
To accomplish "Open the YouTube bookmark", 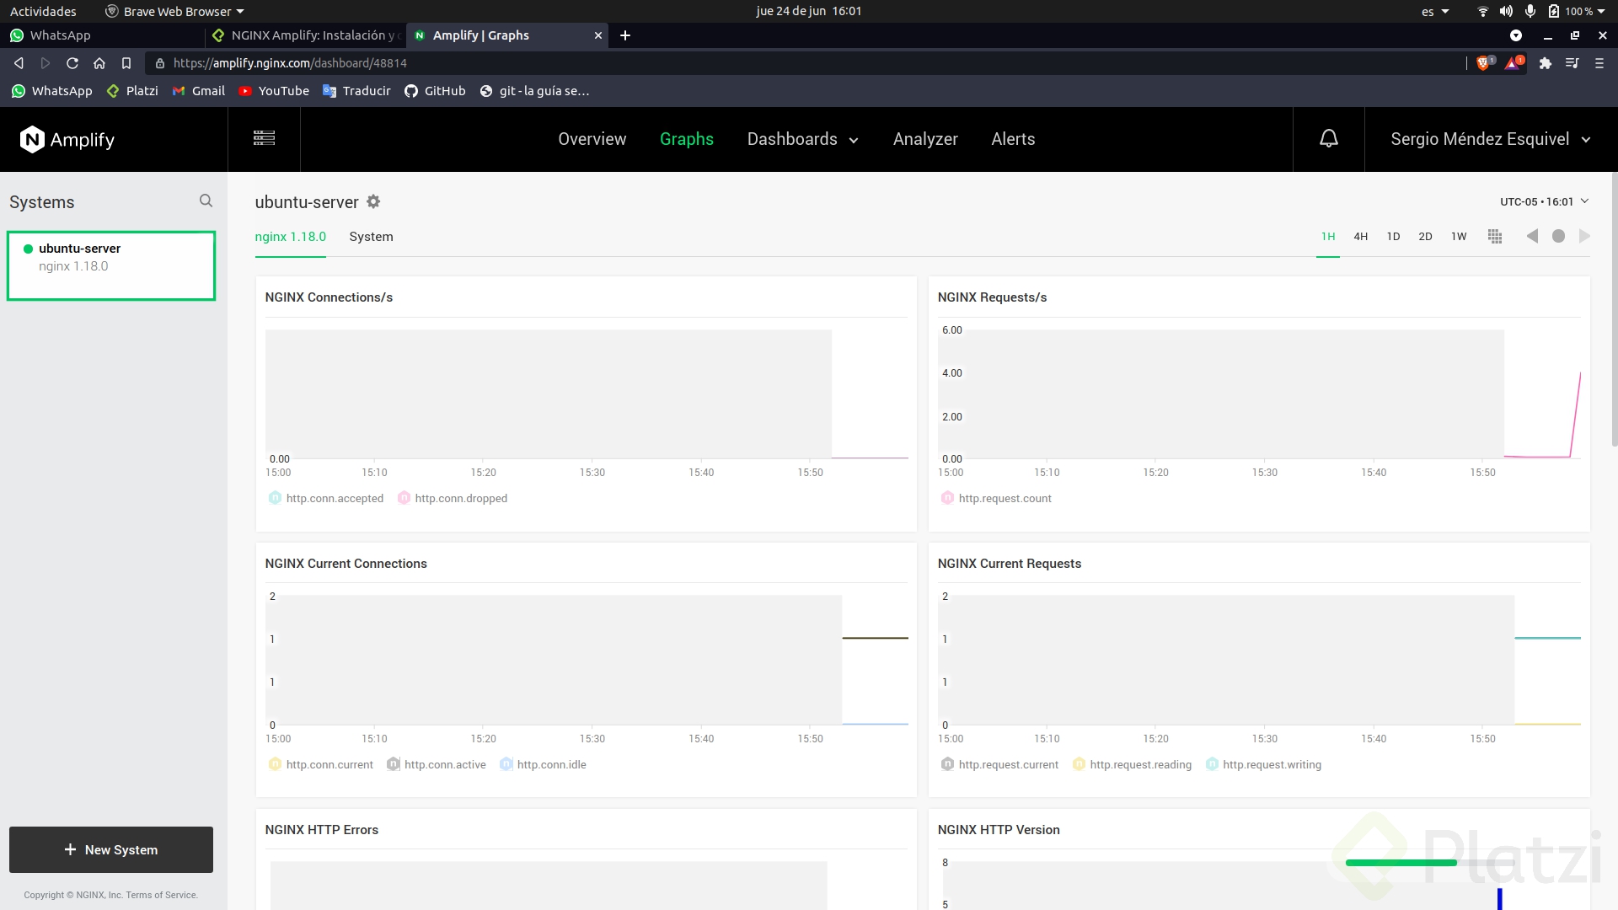I will point(274,91).
